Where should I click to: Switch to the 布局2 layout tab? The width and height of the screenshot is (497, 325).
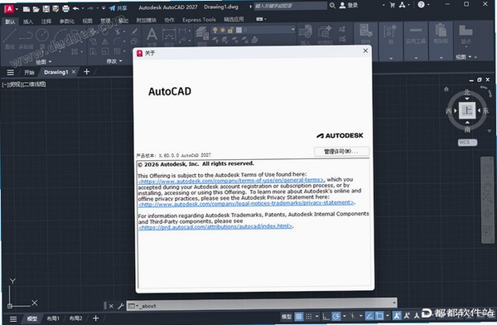[x=75, y=318]
